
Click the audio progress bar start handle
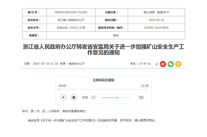pyautogui.click(x=59, y=89)
